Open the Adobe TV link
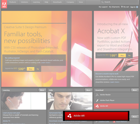Screen dimensions: 140x124 [6, 121]
